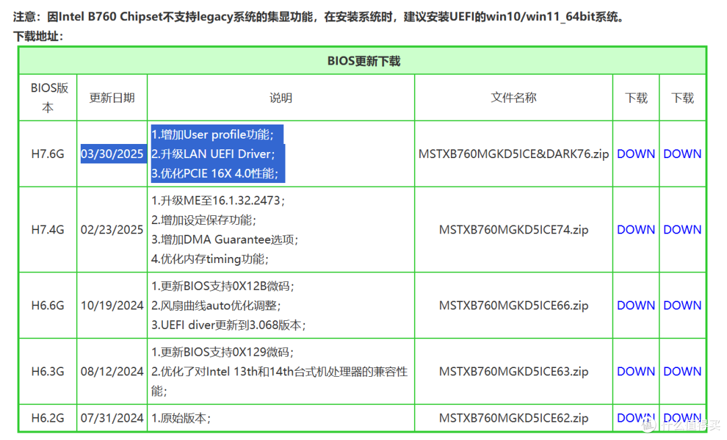727x440 pixels.
Task: Click the Intel B760 Chipset notice sentence
Action: click(319, 17)
